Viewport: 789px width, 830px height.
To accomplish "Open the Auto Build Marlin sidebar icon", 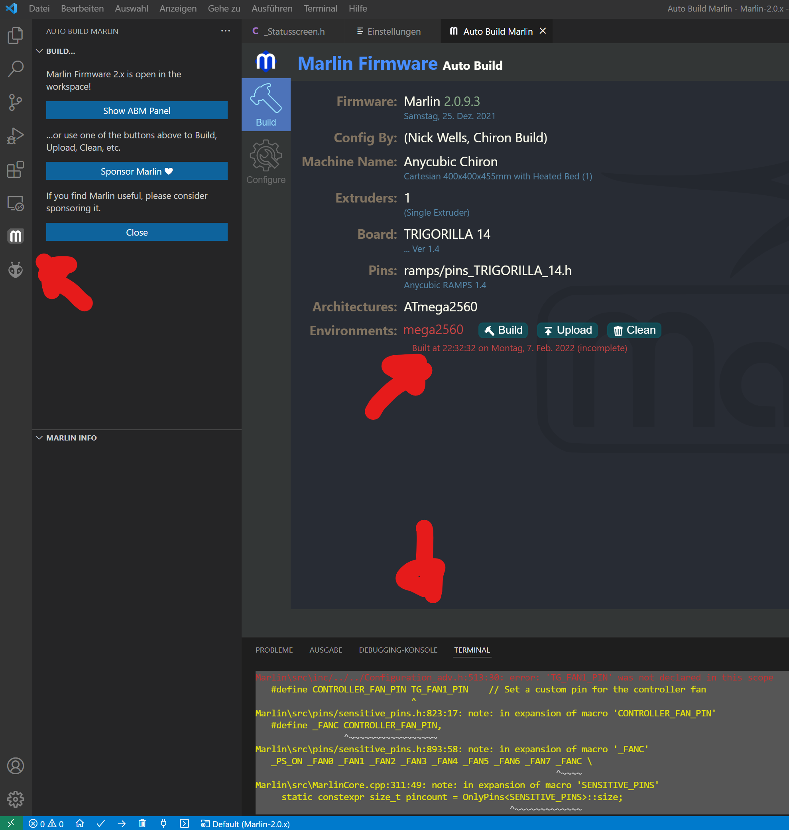I will (x=15, y=236).
